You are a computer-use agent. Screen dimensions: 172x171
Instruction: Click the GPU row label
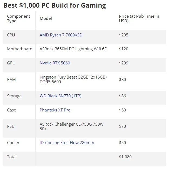coord(11,63)
